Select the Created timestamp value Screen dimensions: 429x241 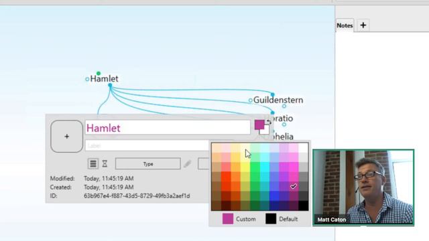tap(109, 187)
